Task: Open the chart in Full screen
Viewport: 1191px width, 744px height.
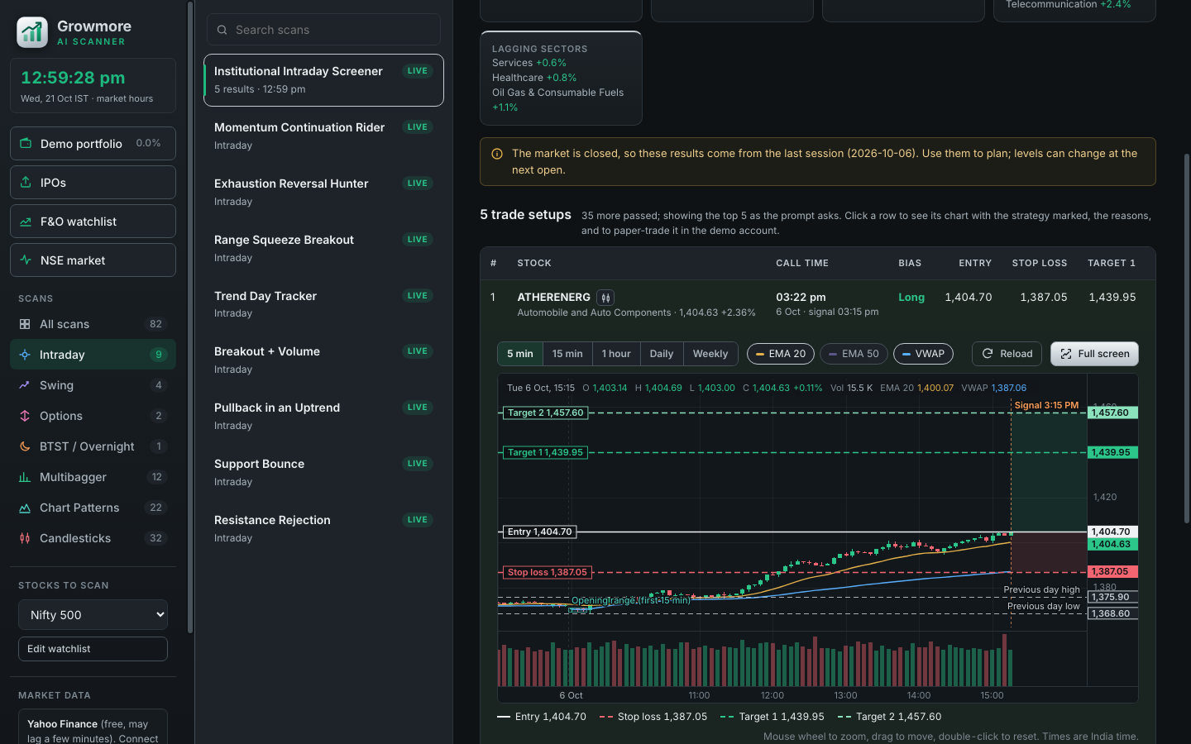Action: click(x=1094, y=354)
